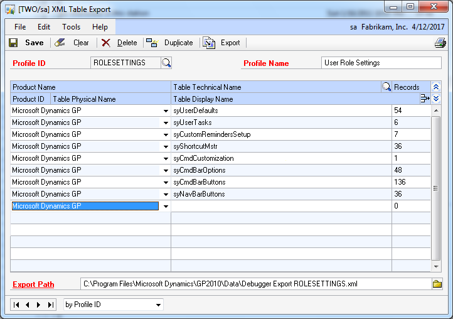Open the Tools menu
This screenshot has height=319, width=453.
[71, 27]
